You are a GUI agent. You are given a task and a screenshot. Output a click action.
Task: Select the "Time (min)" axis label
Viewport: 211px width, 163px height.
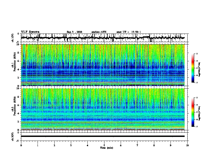pyautogui.click(x=107, y=148)
